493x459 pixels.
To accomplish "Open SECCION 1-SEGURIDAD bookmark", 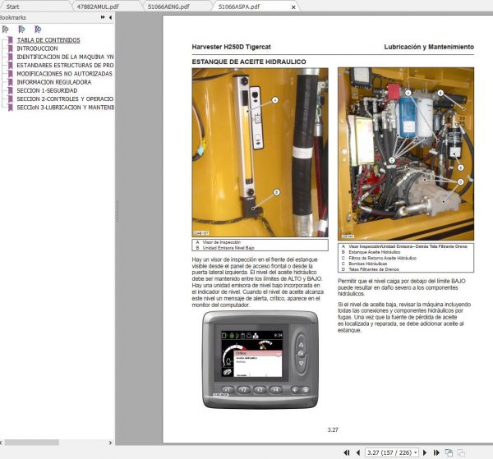I will tap(47, 90).
